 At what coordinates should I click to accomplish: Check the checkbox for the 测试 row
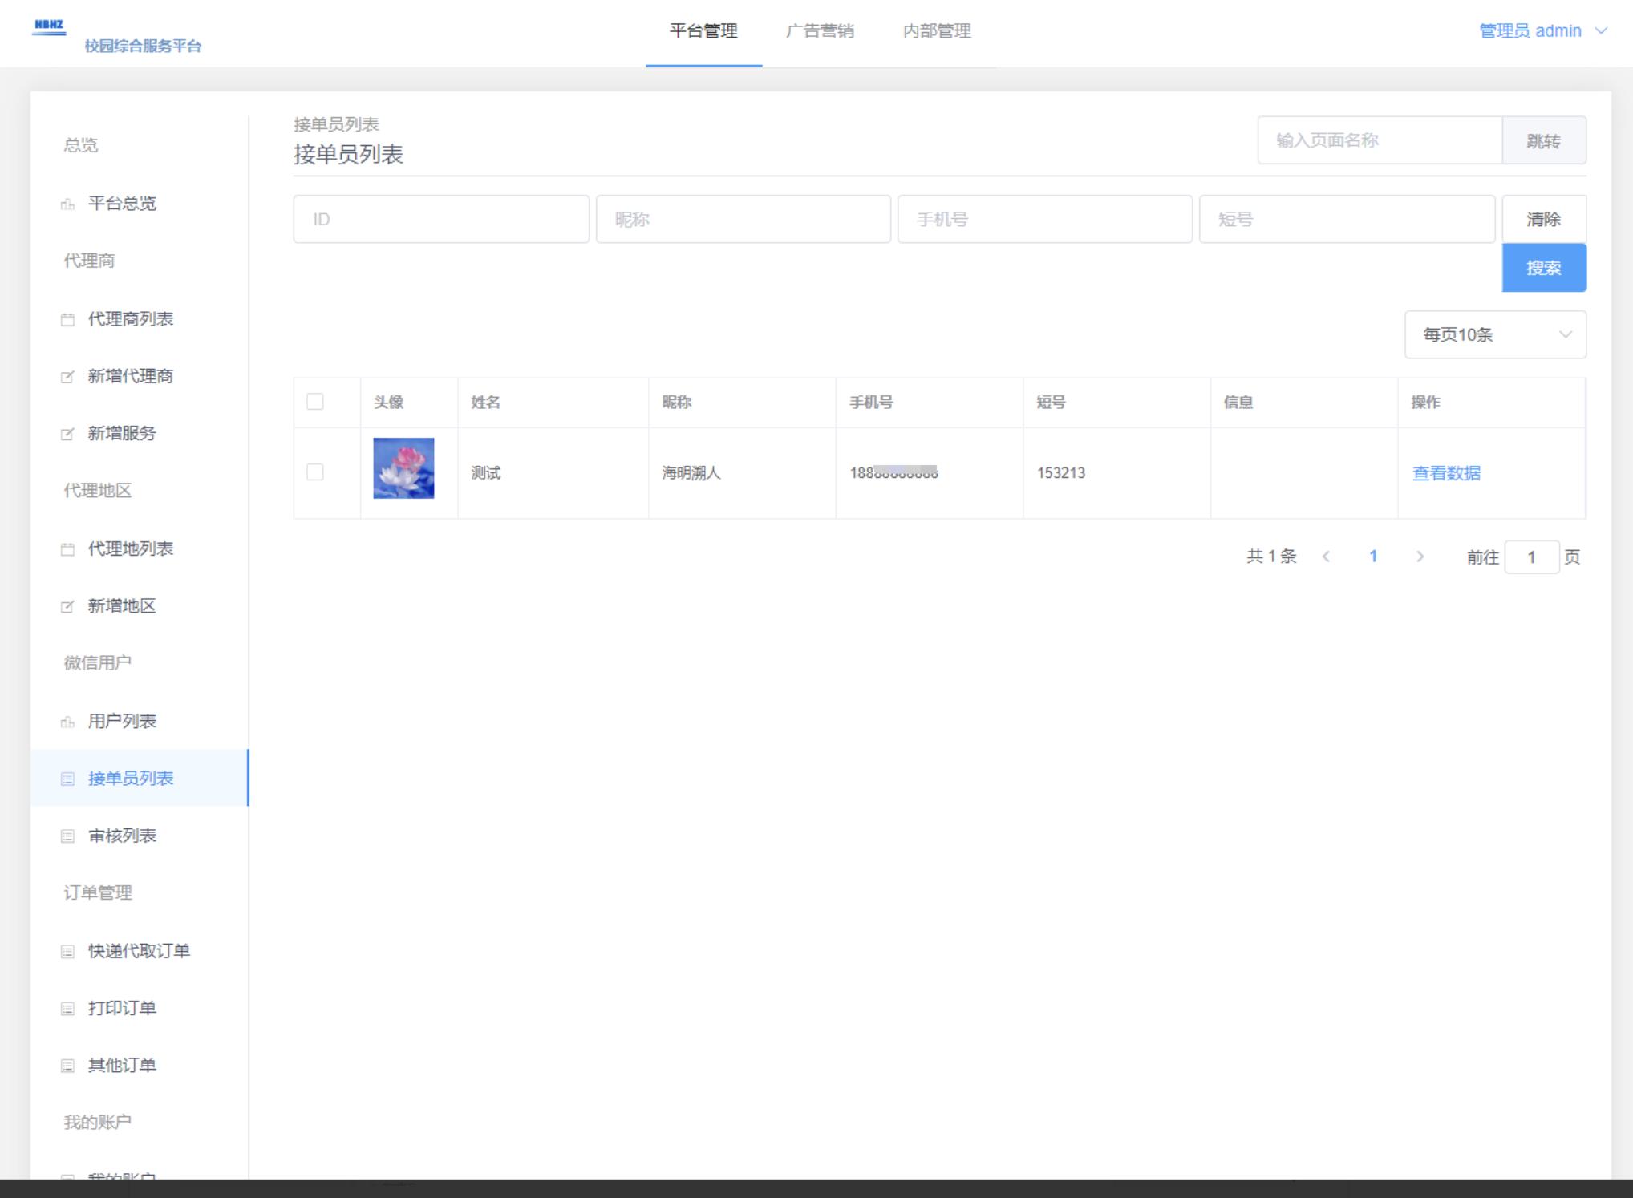pyautogui.click(x=315, y=472)
